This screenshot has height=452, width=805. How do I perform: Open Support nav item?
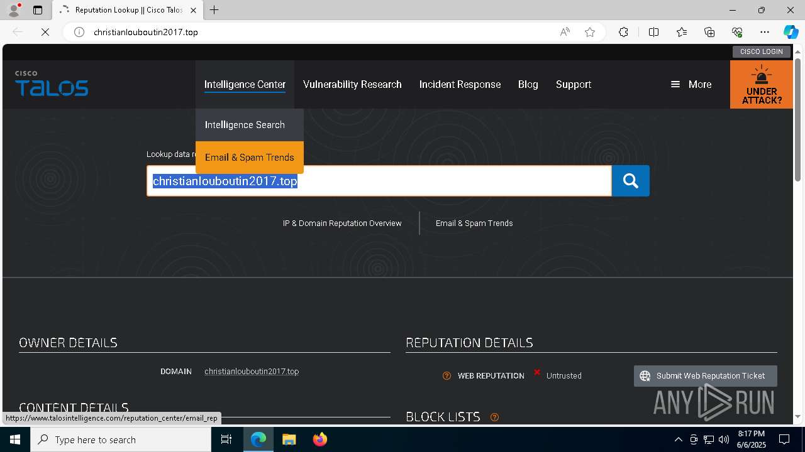pyautogui.click(x=574, y=84)
